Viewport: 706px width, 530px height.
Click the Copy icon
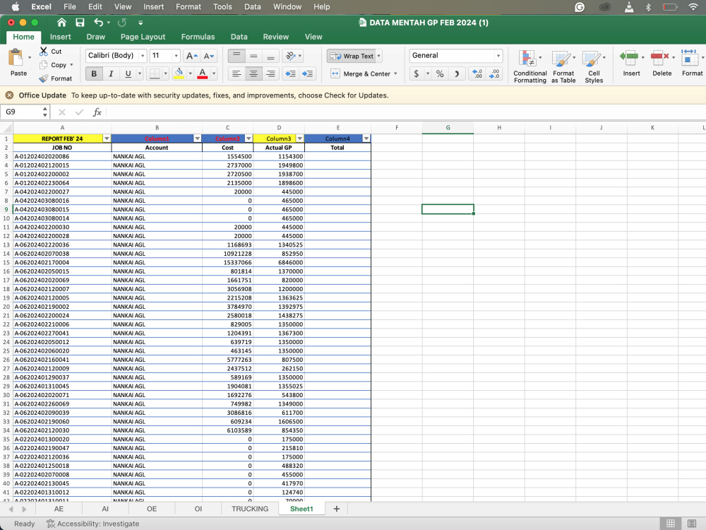pos(43,65)
